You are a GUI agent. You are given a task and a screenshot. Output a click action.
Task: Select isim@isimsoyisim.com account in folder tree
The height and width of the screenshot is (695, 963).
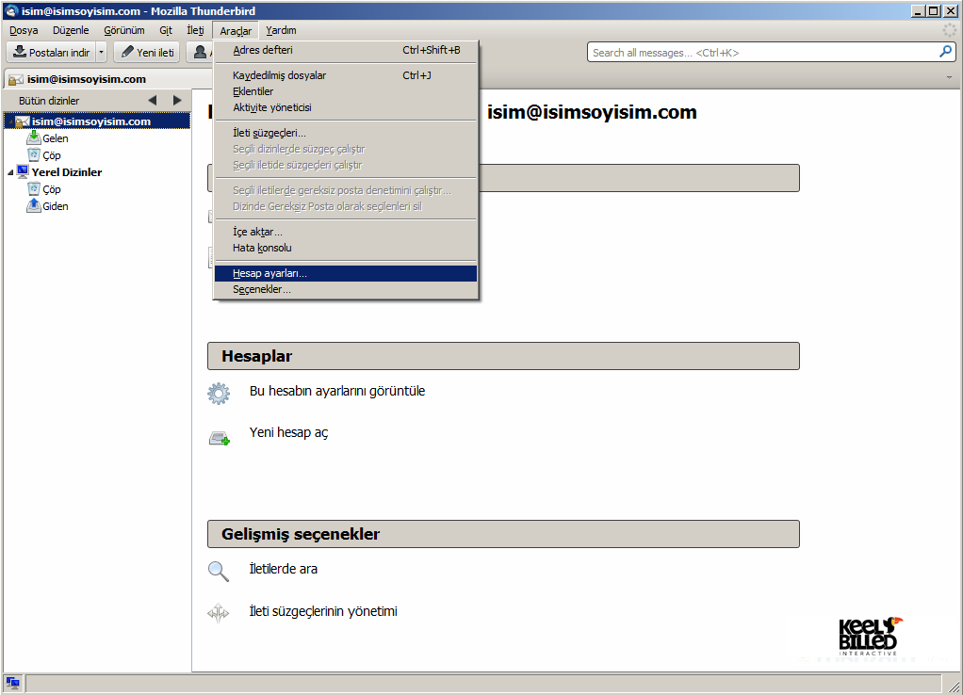coord(90,121)
